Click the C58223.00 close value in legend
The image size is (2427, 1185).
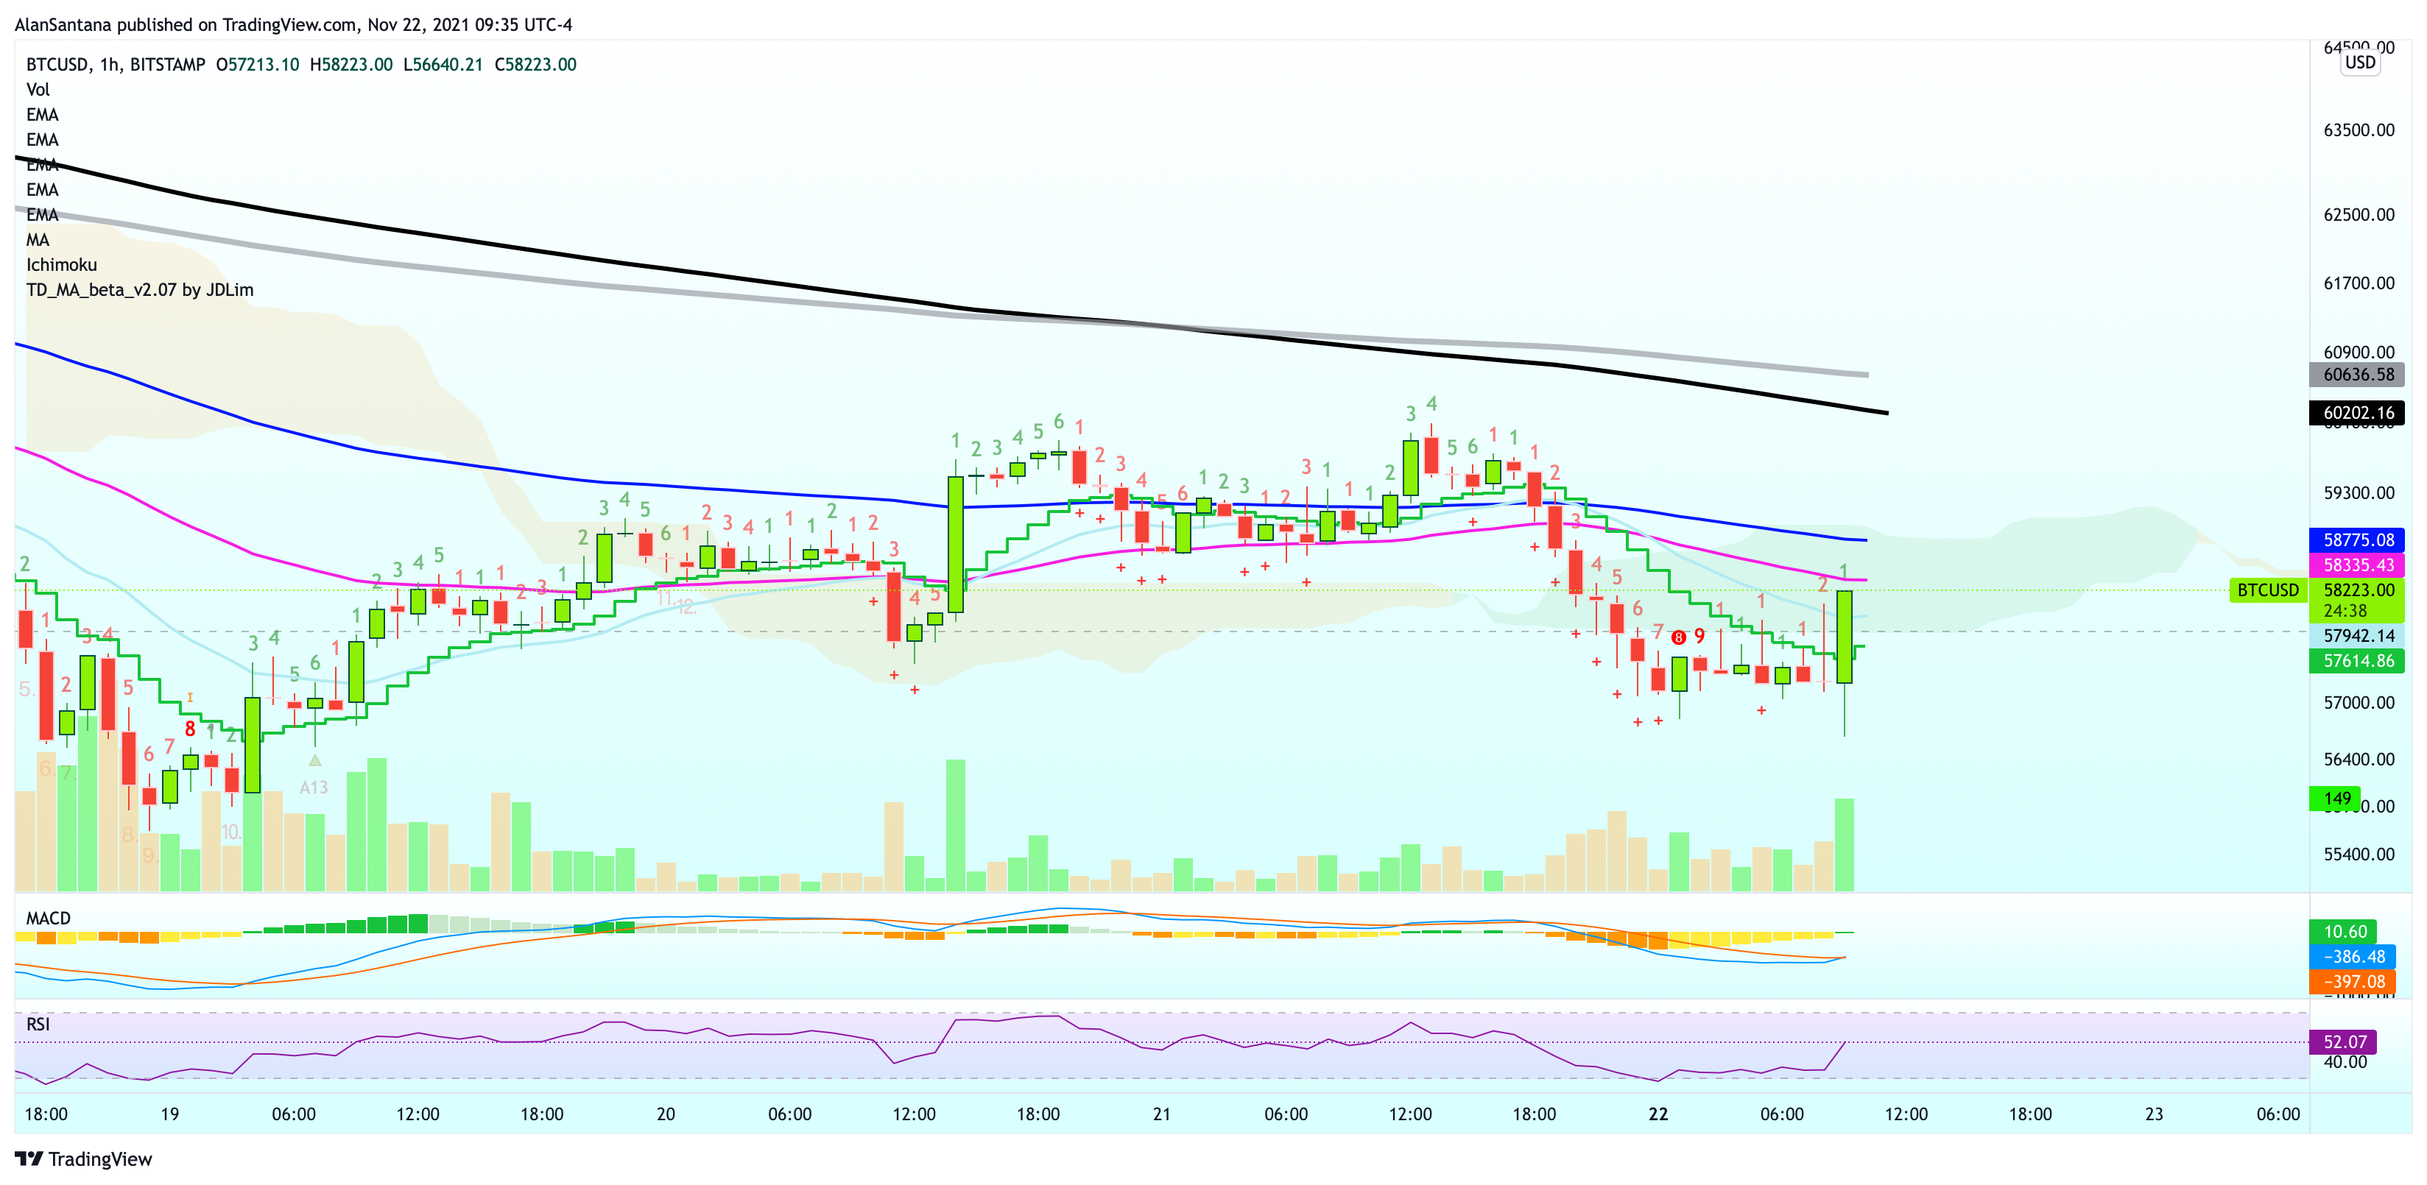[535, 64]
